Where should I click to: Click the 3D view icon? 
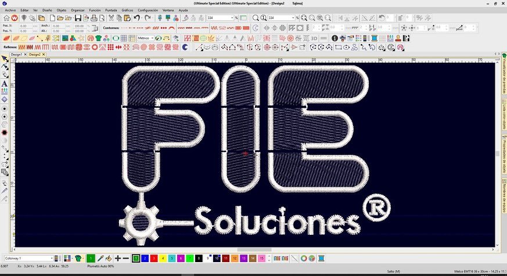pos(314,38)
